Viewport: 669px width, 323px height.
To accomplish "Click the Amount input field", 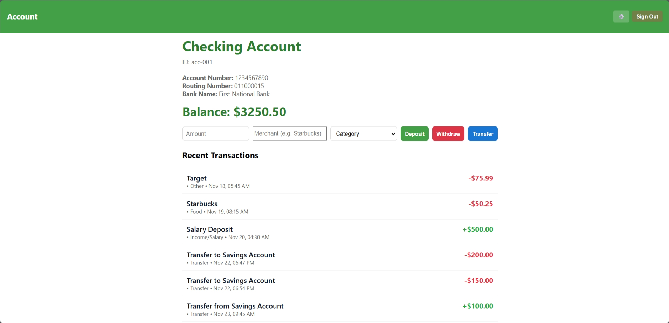I will (x=215, y=133).
